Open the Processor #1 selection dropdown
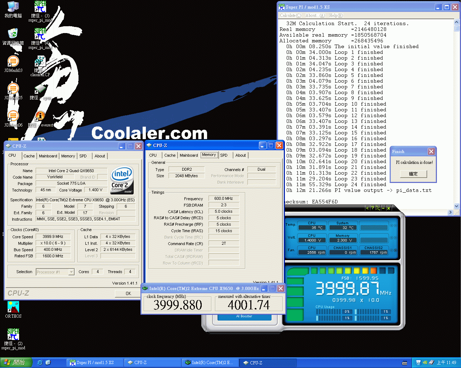 pyautogui.click(x=71, y=272)
